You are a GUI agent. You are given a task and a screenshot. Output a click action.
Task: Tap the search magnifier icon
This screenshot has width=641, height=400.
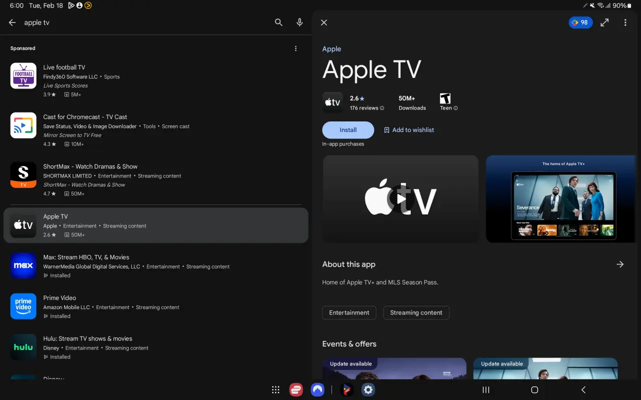click(x=279, y=22)
